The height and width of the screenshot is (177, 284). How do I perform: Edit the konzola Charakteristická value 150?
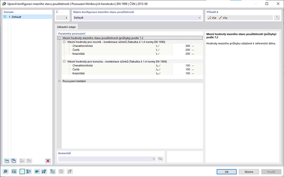(182, 66)
